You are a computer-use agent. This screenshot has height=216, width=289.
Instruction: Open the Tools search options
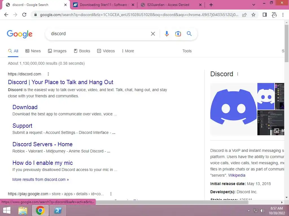(x=187, y=51)
